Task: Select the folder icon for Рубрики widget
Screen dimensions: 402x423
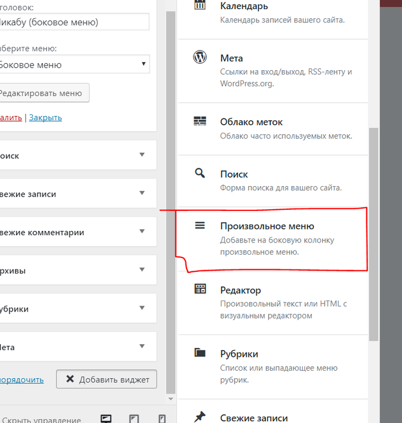Action: click(x=200, y=353)
